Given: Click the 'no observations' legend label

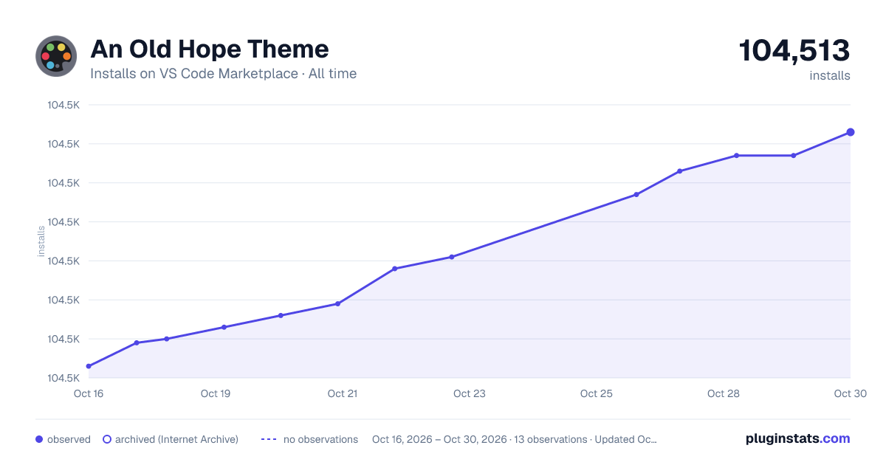Looking at the screenshot, I should pos(320,439).
